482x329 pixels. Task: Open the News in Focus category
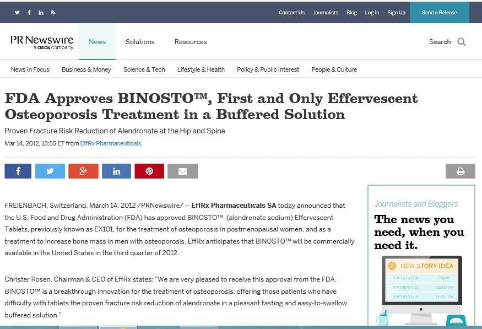point(30,69)
